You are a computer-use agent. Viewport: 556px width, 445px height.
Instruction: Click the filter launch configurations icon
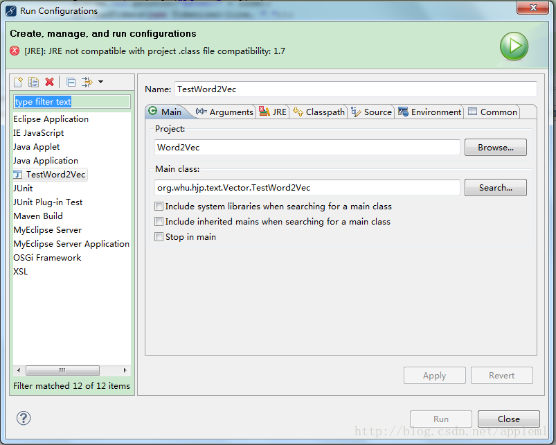click(x=87, y=82)
